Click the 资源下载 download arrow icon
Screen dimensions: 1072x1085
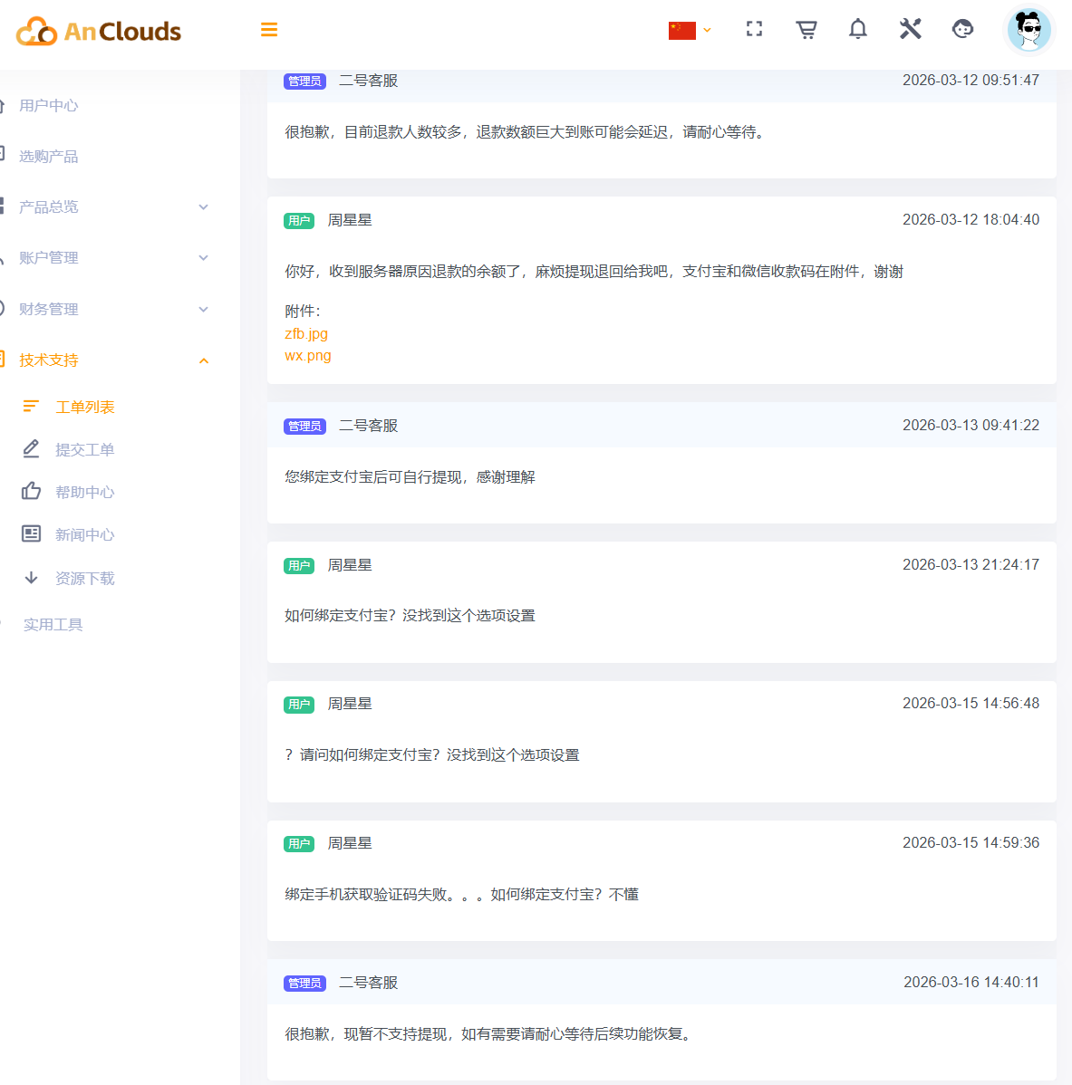31,577
